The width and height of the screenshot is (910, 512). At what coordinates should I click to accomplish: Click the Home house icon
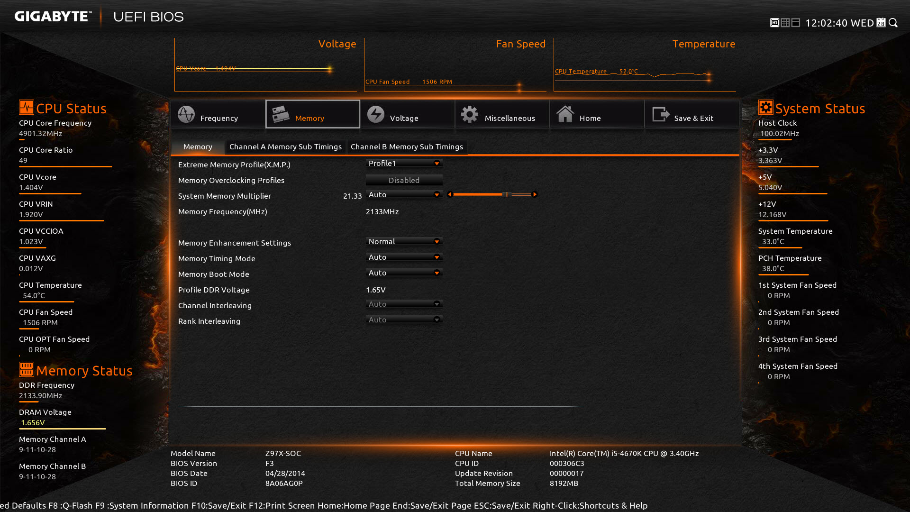(565, 114)
